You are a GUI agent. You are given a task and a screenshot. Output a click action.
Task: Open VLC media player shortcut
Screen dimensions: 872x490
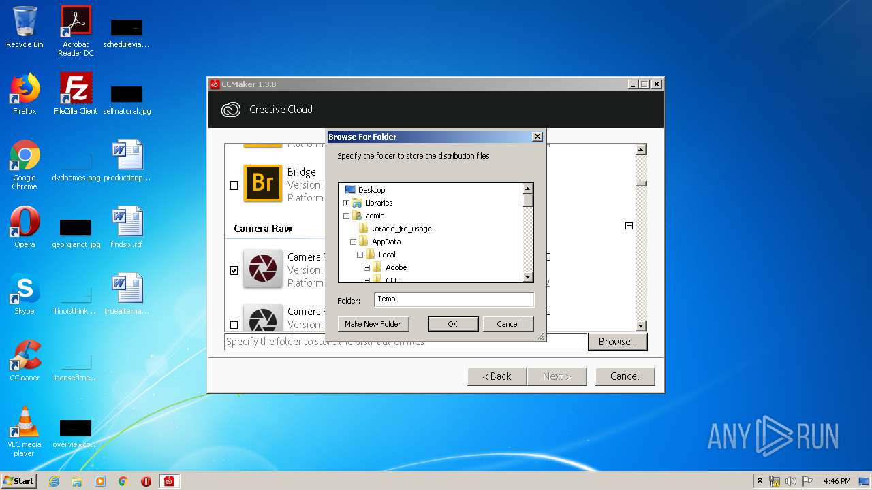tap(25, 431)
